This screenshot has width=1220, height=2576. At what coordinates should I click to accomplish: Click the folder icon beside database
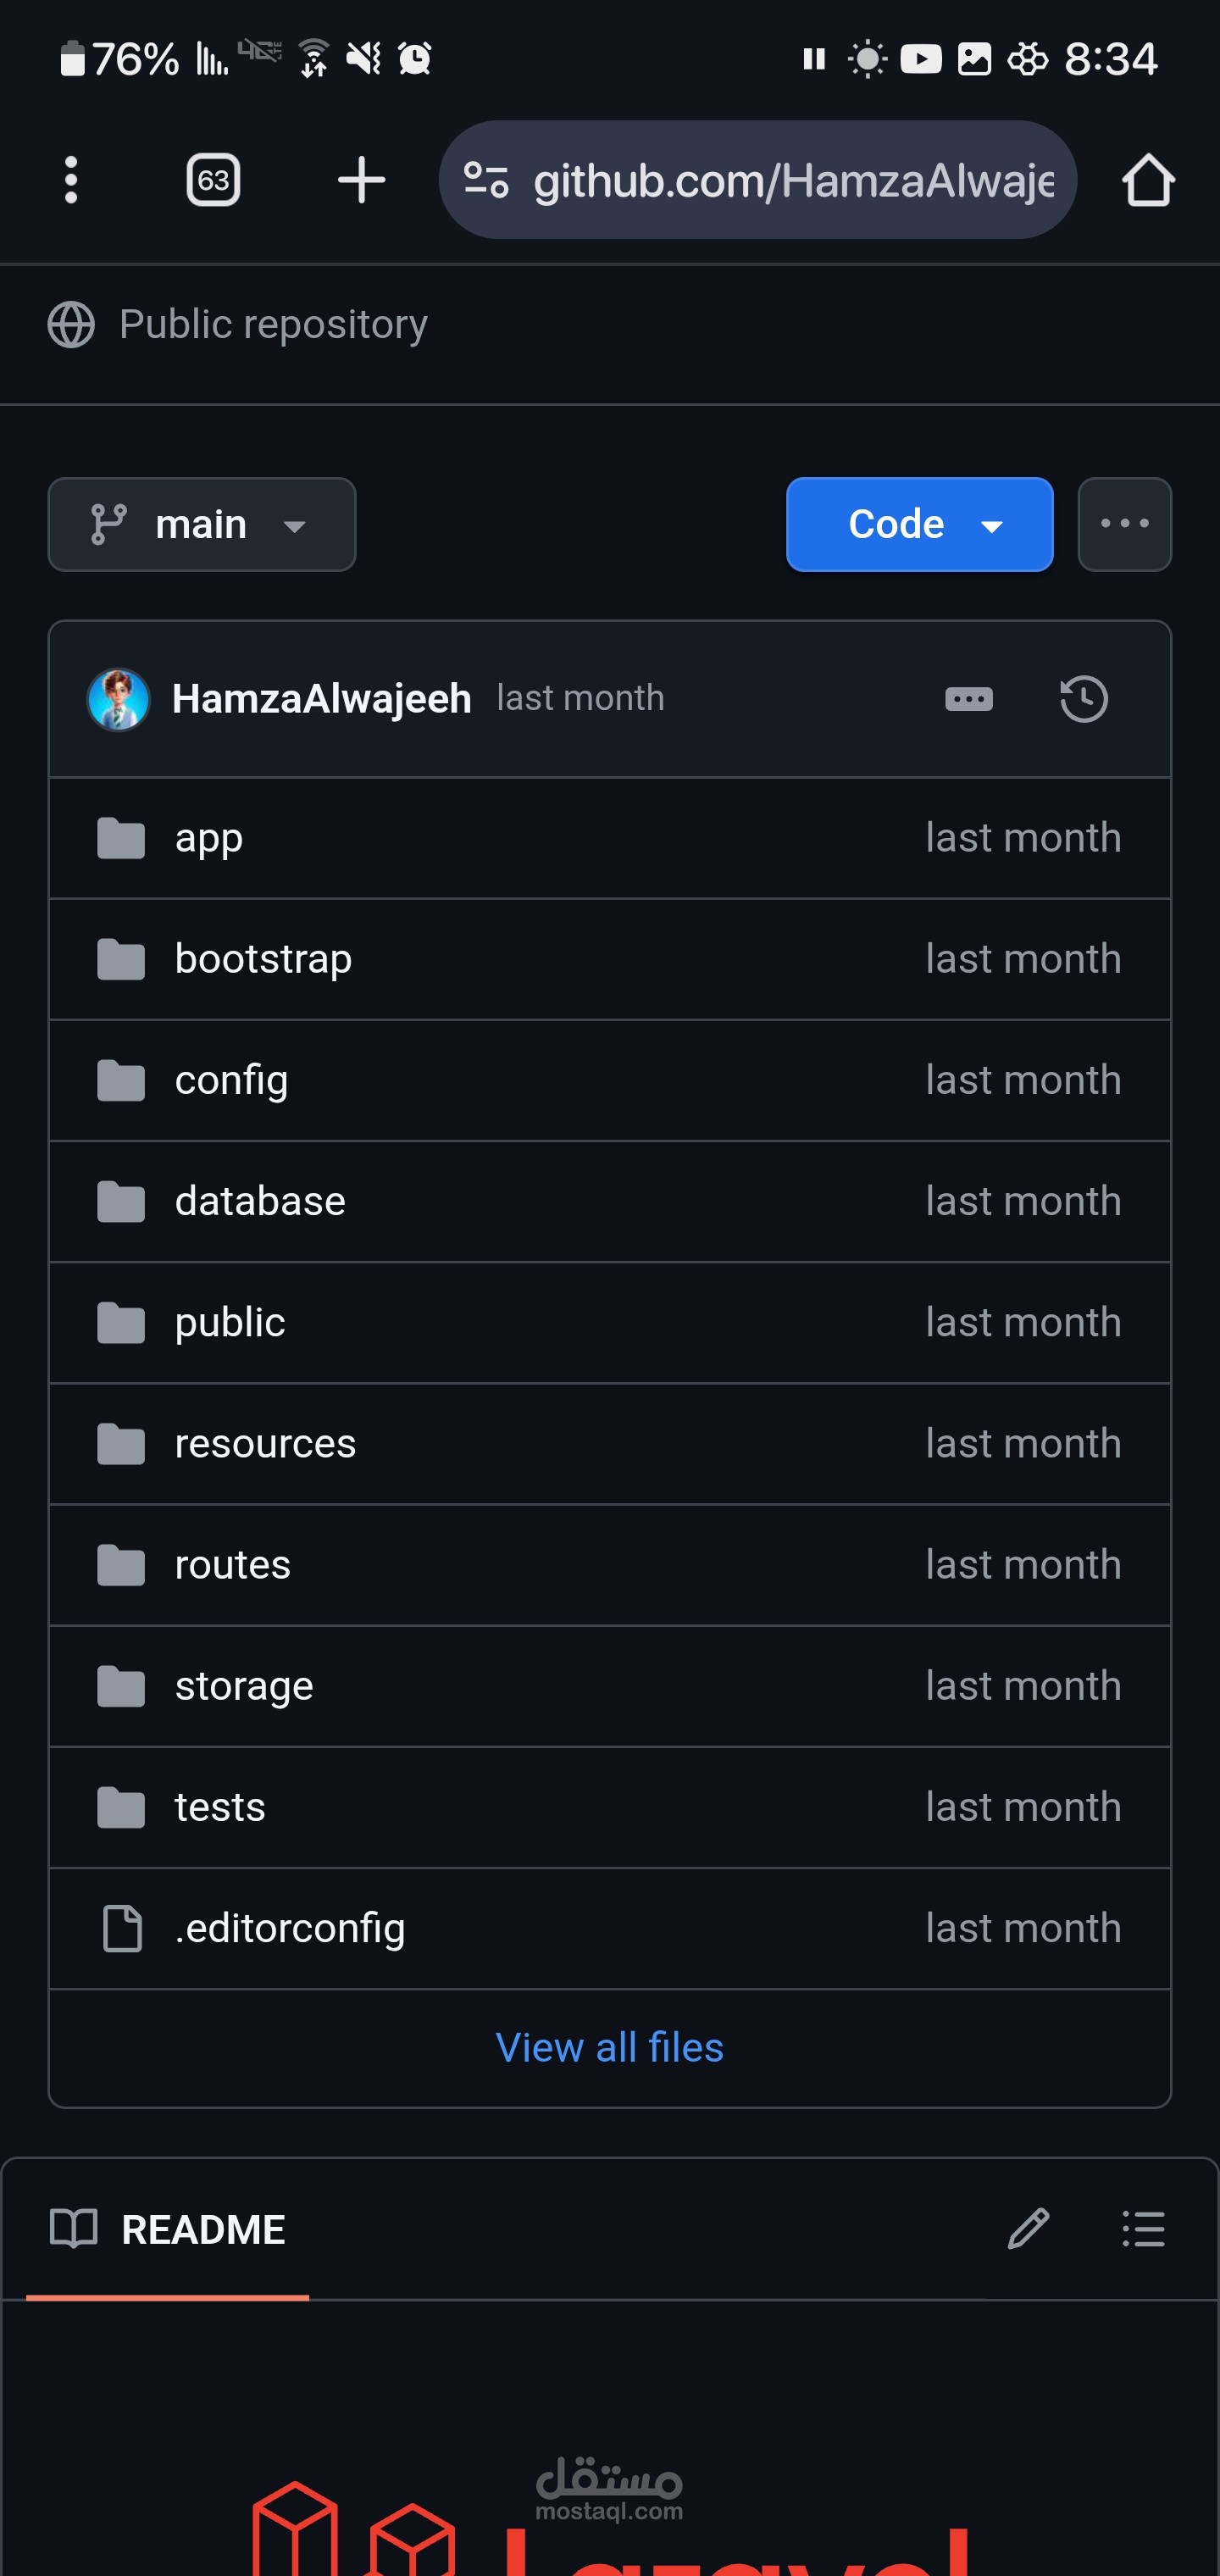click(x=121, y=1201)
